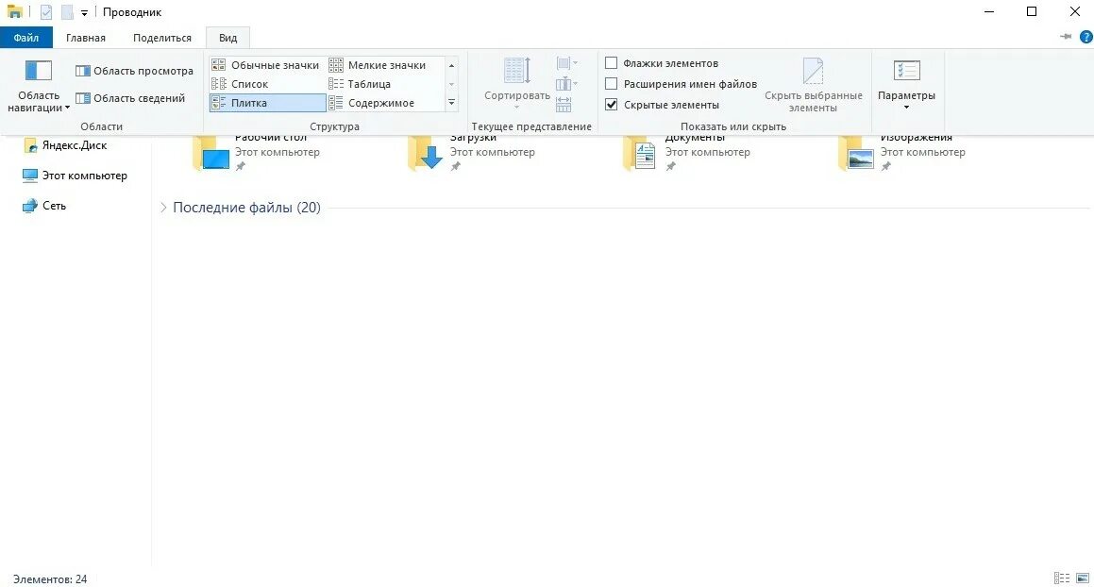Viewport: 1094px width, 587px height.
Task: Expand the Параметры dropdown arrow
Action: tap(906, 108)
